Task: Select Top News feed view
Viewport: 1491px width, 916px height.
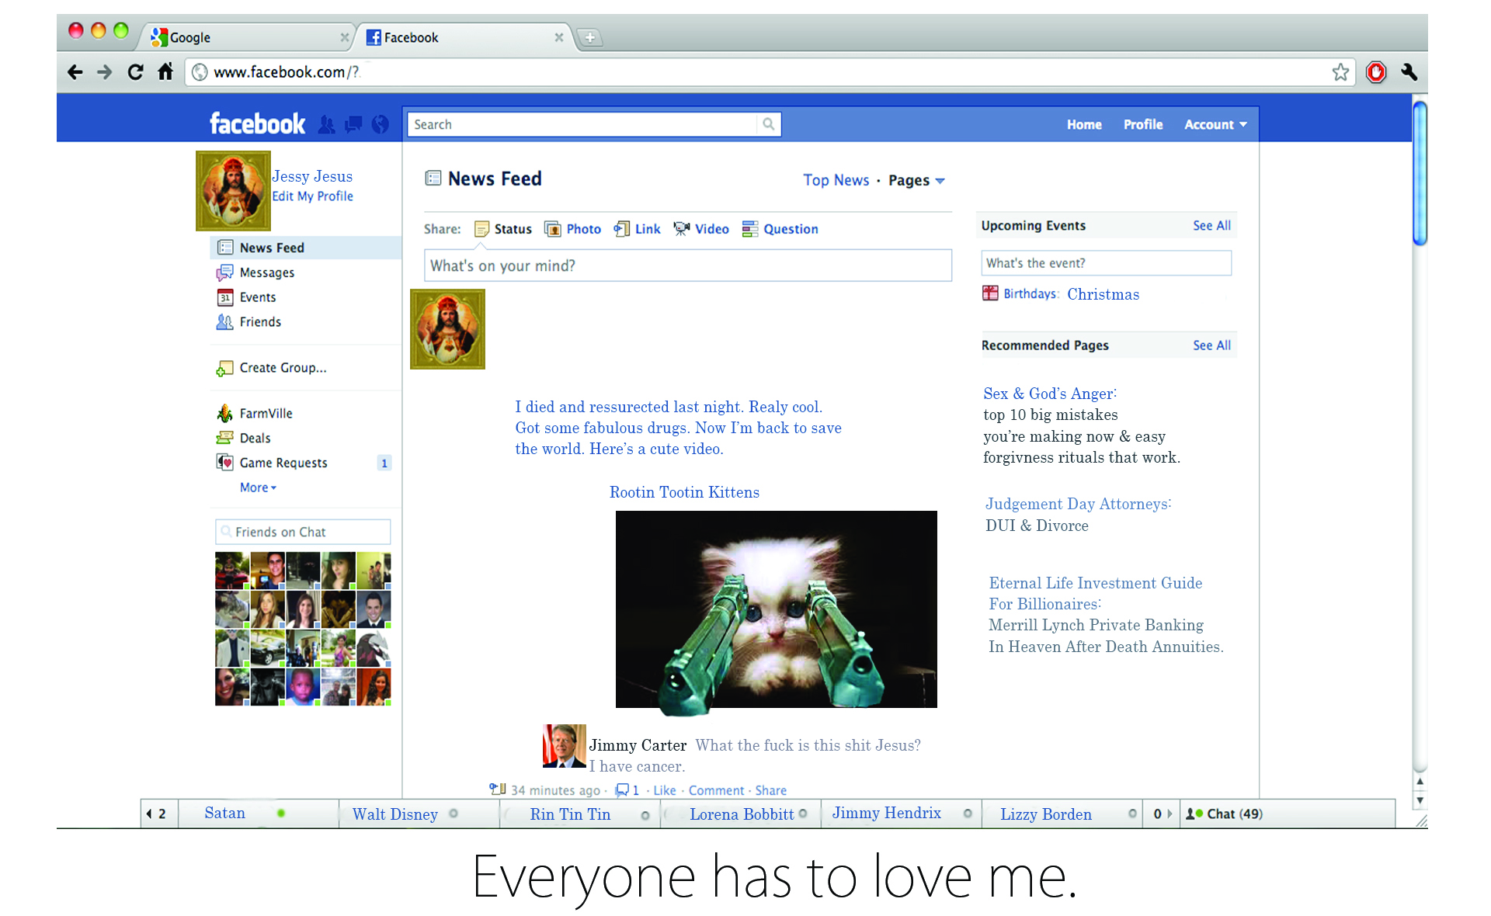Action: 836,180
